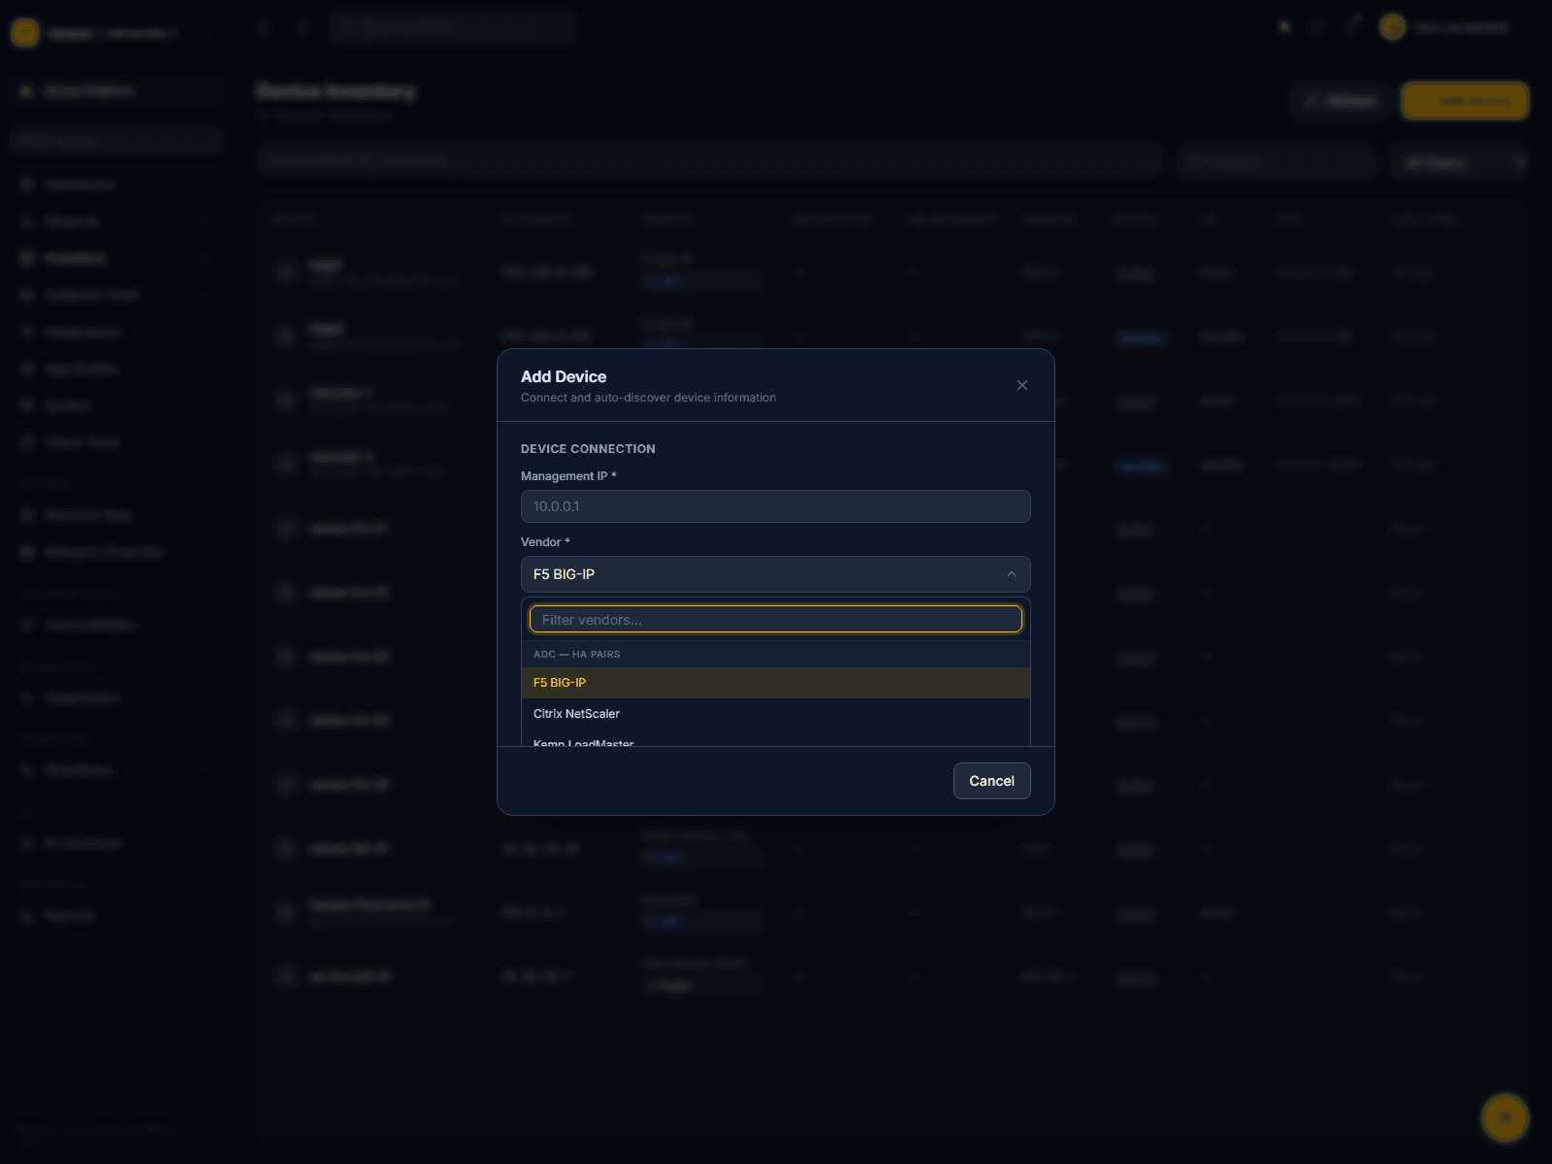The width and height of the screenshot is (1552, 1164).
Task: Click the DEVICE CONNECTION section heading
Action: click(x=588, y=449)
